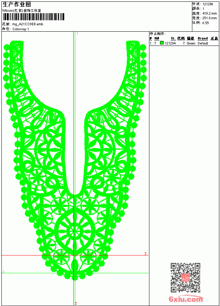Click the red marker number 2 on horizontal line

pyautogui.click(x=145, y=253)
